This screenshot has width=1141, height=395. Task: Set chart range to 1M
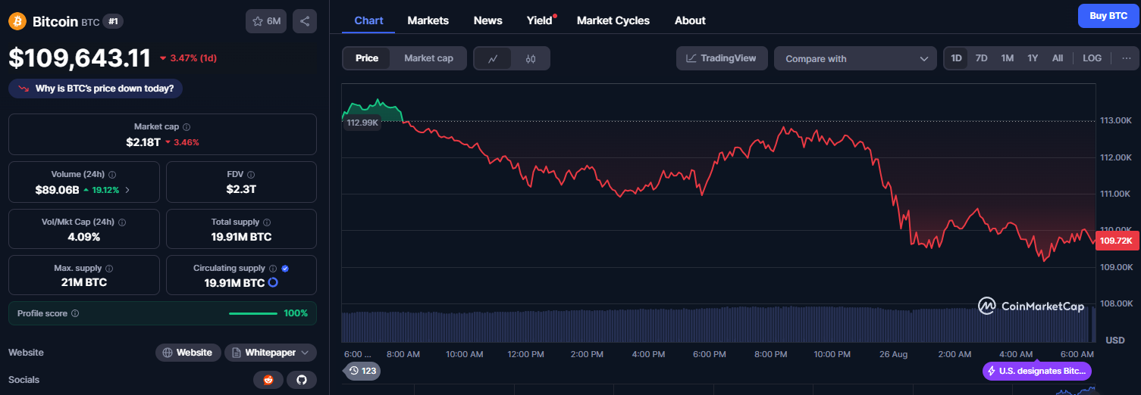pyautogui.click(x=1008, y=58)
